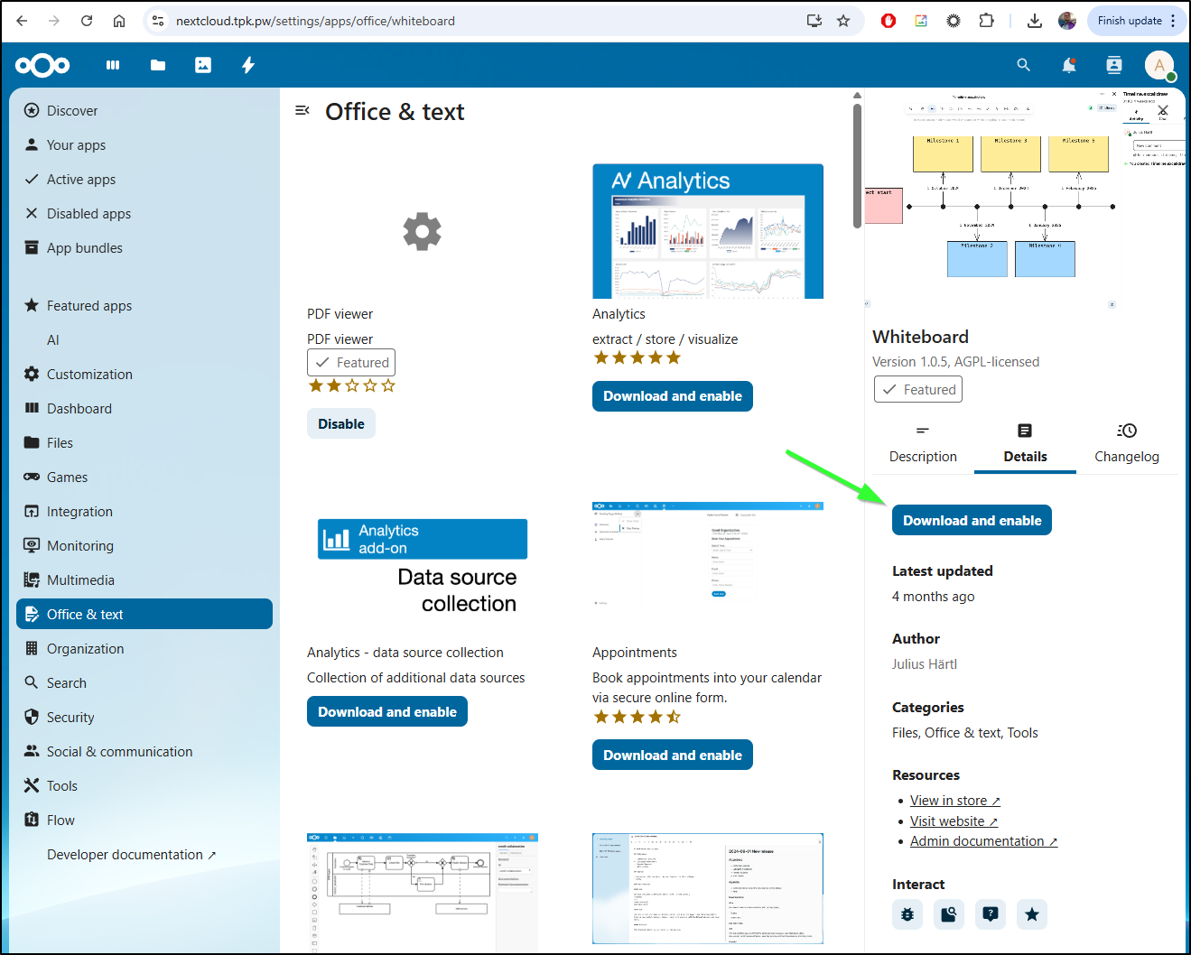The width and height of the screenshot is (1191, 955).
Task: Click the Analytics app screenshot thumbnail
Action: [708, 231]
